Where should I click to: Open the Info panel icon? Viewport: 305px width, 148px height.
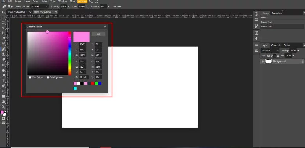coord(256,14)
